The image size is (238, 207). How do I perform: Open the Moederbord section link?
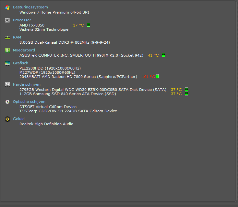tap(24, 50)
